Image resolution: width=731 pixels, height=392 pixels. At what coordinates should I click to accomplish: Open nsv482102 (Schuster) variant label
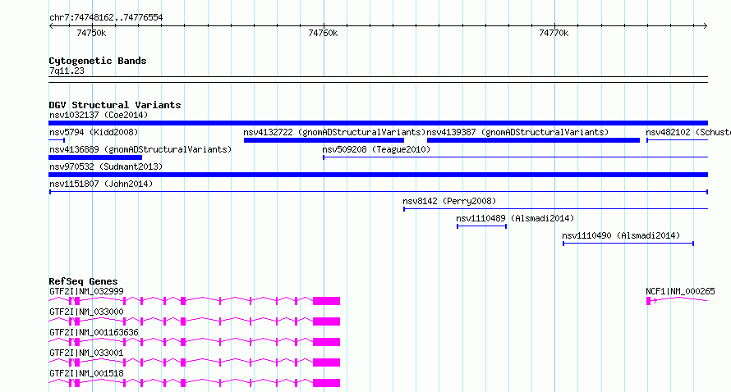688,132
